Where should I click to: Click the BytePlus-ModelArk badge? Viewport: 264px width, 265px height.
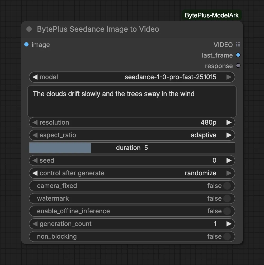tap(212, 15)
